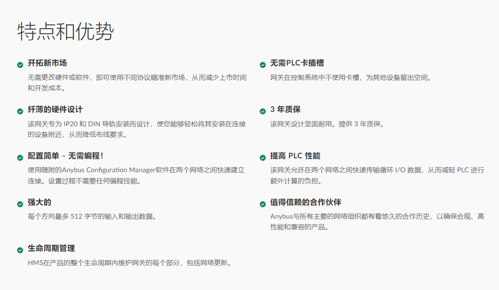Image resolution: width=499 pixels, height=290 pixels.
Task: Click the green check beside 值得信赖的合作伙伴
Action: pyautogui.click(x=263, y=204)
